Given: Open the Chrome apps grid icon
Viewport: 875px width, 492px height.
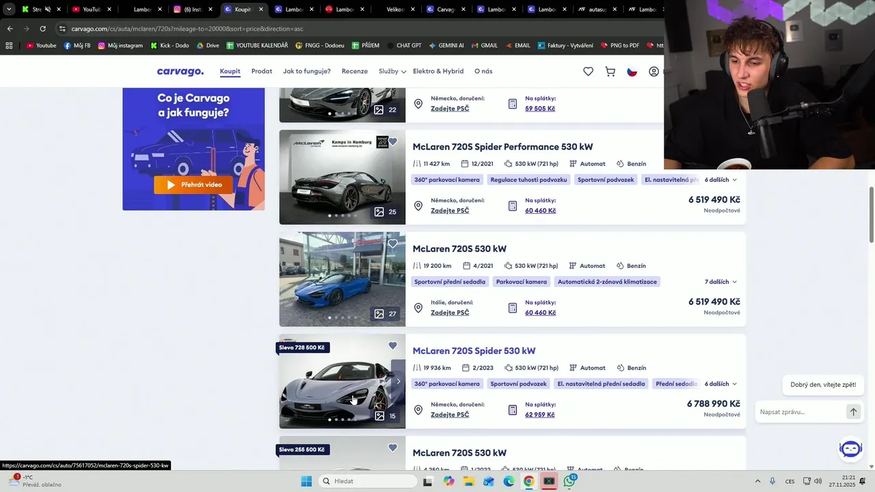Looking at the screenshot, I should (x=9, y=45).
